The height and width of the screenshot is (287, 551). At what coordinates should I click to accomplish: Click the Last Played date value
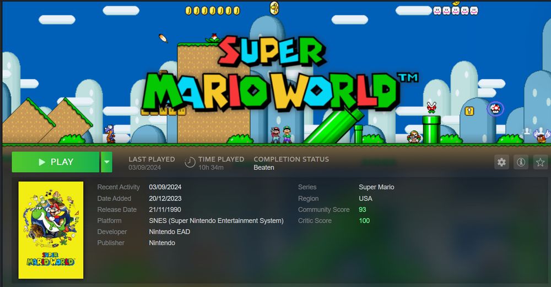point(145,168)
